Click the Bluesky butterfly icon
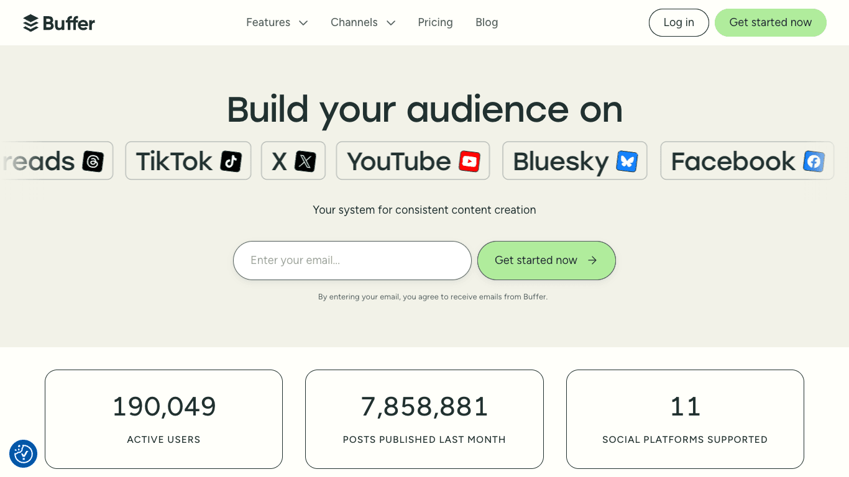The height and width of the screenshot is (477, 849). tap(627, 161)
